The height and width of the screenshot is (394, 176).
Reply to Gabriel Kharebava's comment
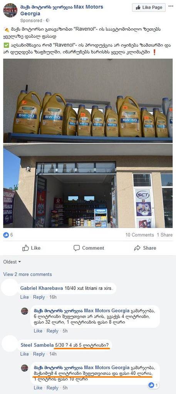pos(39,297)
